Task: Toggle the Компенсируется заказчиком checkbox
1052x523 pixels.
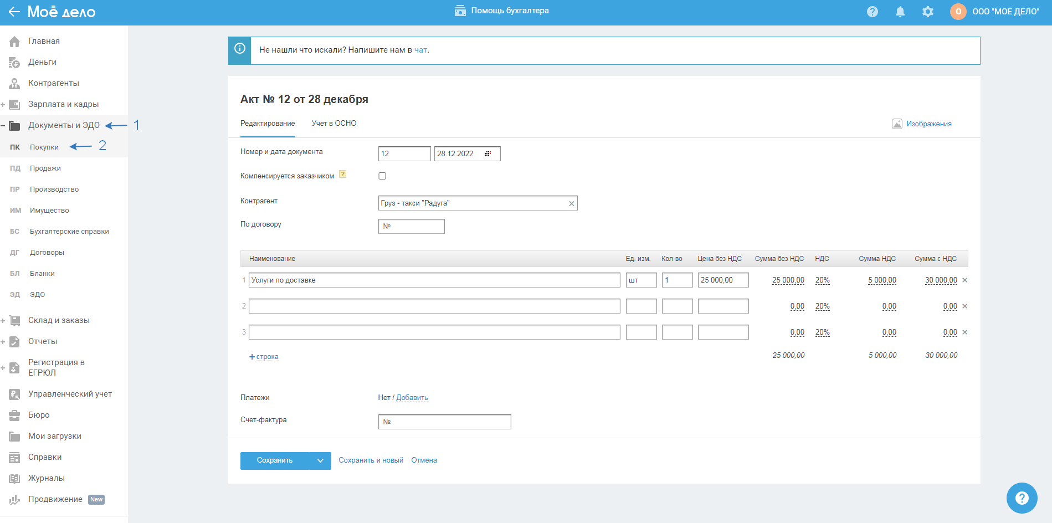Action: pos(382,176)
